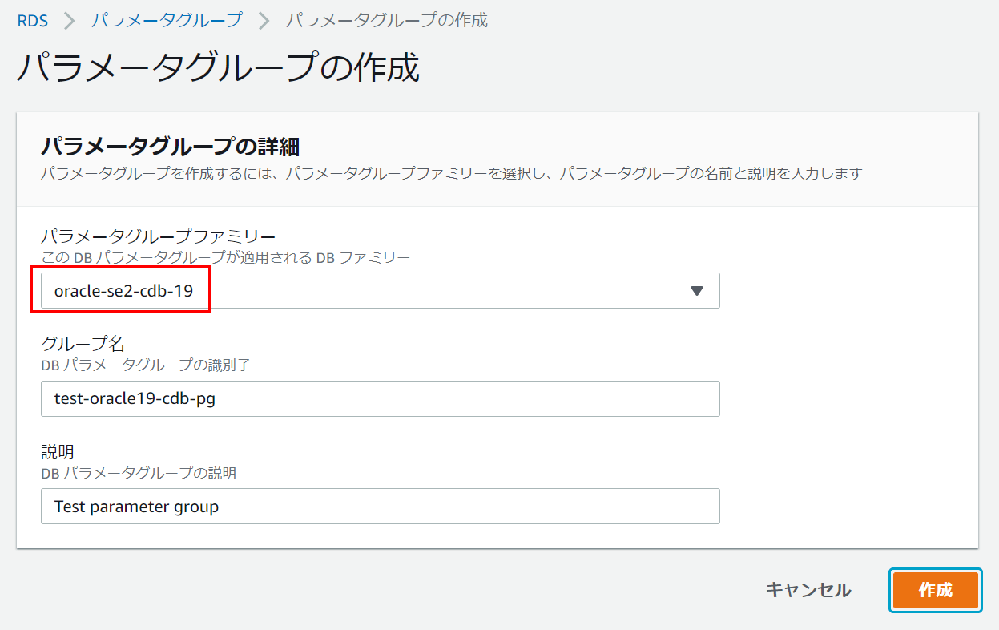The image size is (999, 630).
Task: Focus the グループ名 input field
Action: [380, 398]
